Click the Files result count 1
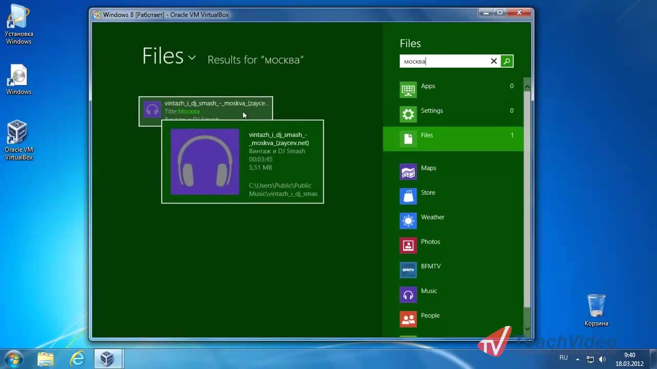The width and height of the screenshot is (657, 369). pyautogui.click(x=512, y=135)
